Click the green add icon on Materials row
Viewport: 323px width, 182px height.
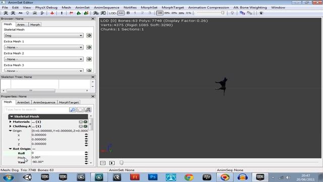click(85, 122)
